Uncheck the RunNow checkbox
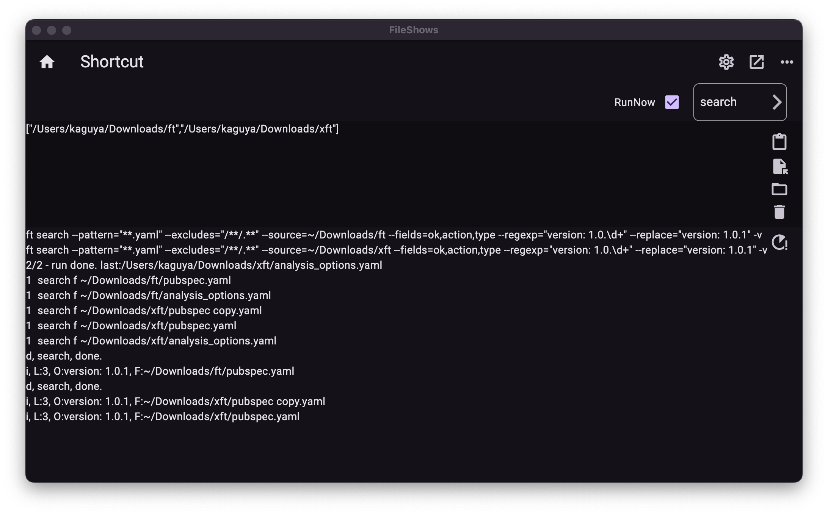This screenshot has height=514, width=828. [x=672, y=102]
